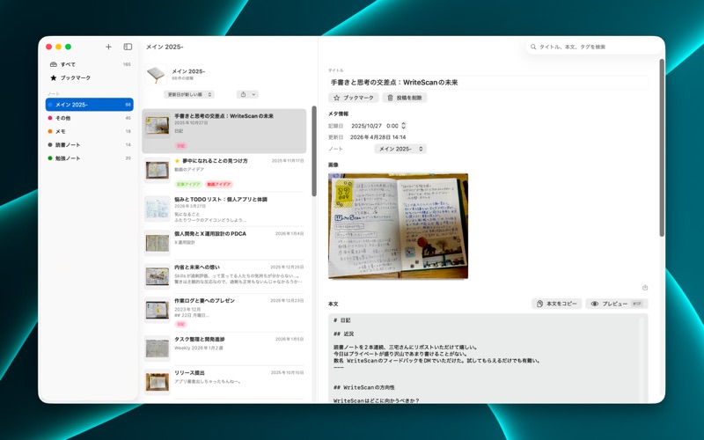Open post リリース提出
The width and height of the screenshot is (704, 440).
click(x=224, y=382)
